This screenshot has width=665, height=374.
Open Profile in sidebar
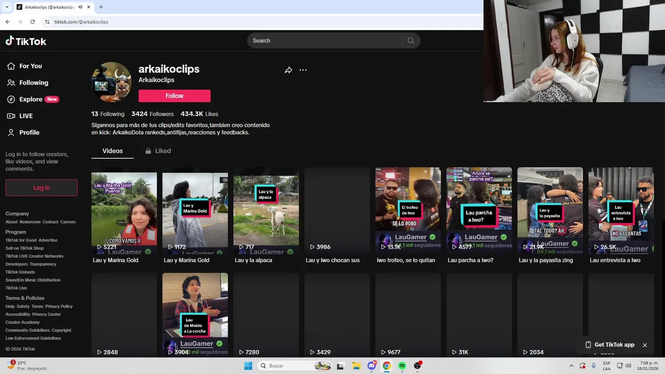23,132
